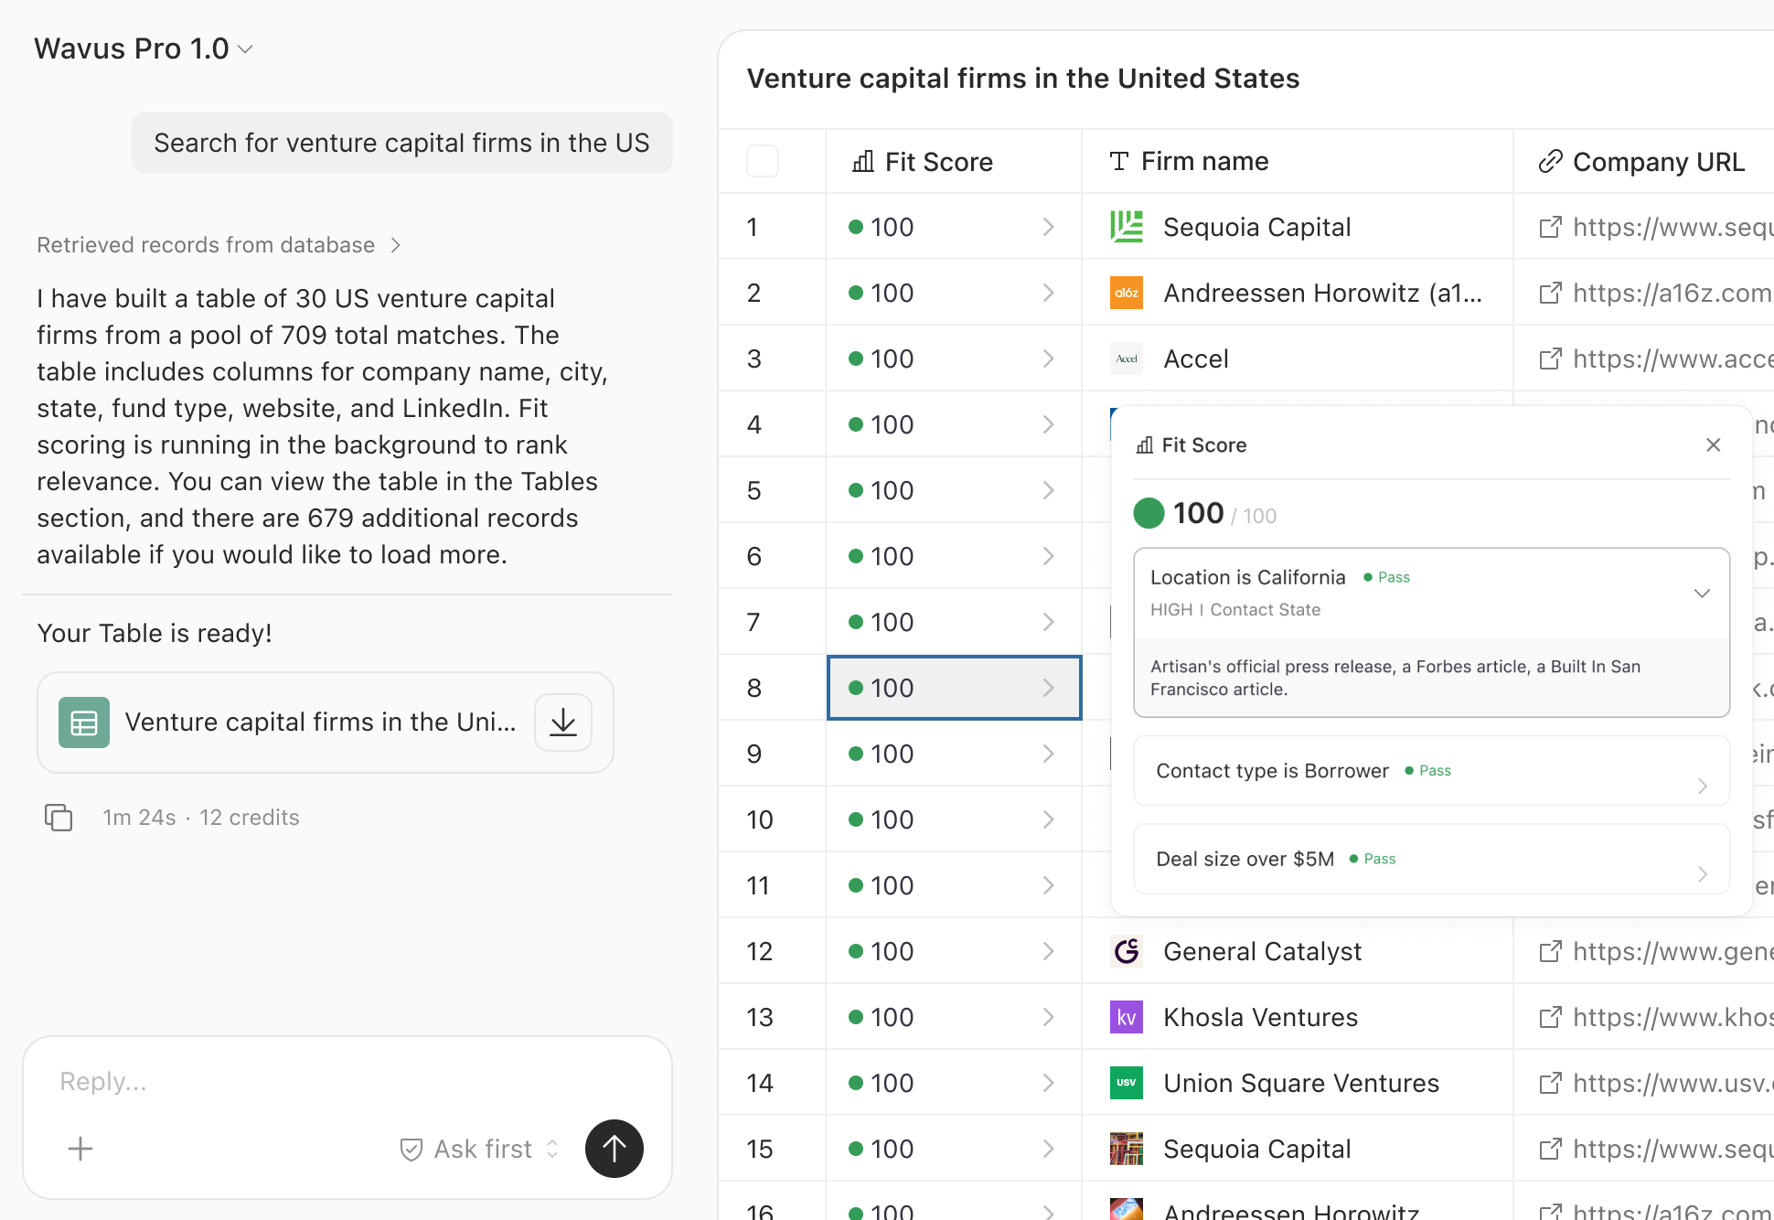Image resolution: width=1774 pixels, height=1220 pixels.
Task: Click the Company URL column header
Action: tap(1644, 162)
